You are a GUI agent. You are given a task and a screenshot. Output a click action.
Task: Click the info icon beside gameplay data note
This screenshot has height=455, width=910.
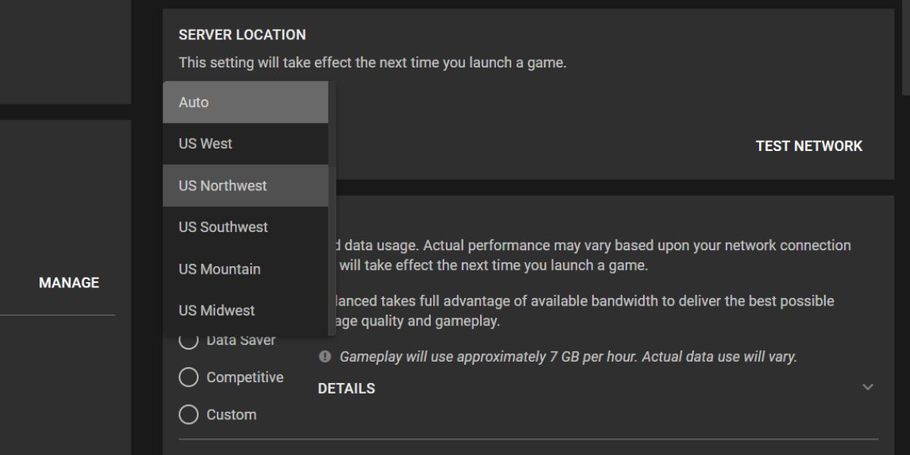[x=325, y=356]
